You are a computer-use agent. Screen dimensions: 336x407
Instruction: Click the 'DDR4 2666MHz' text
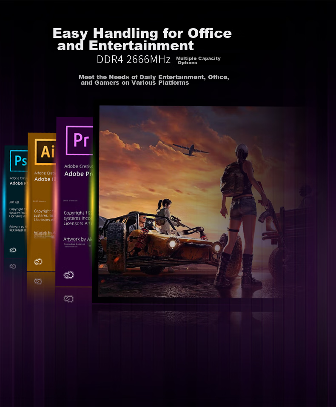pyautogui.click(x=134, y=60)
